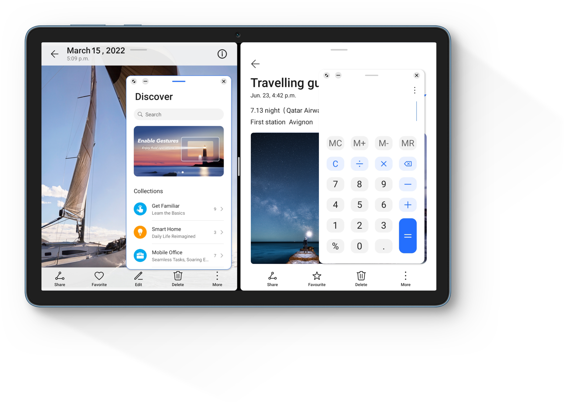Click the Delete icon in left panel
Image resolution: width=564 pixels, height=402 pixels.
178,278
